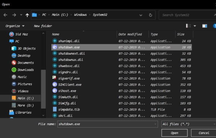
Task: Click the simpdata.tlb file icon
Action: (x=55, y=109)
